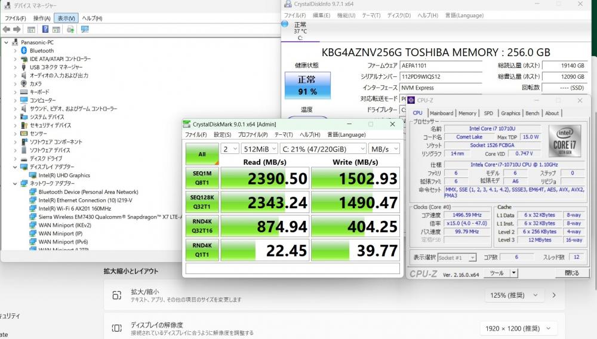
Task: Click the 正常 91% health status button
Action: click(x=307, y=85)
